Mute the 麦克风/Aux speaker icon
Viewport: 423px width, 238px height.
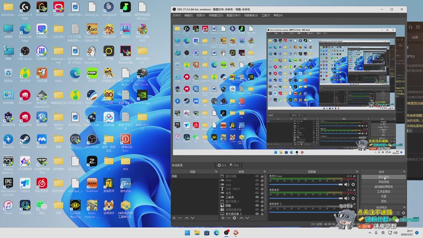pyautogui.click(x=347, y=184)
